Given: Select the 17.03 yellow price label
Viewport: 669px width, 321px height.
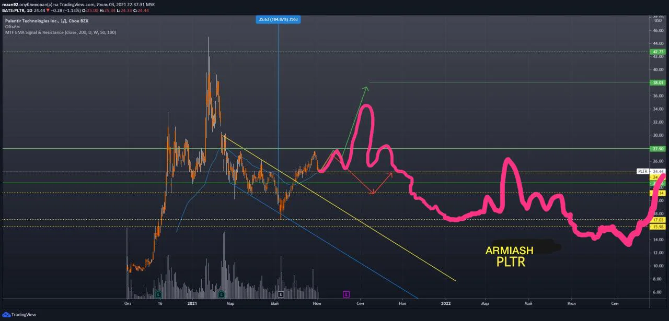Looking at the screenshot, I should click(657, 220).
